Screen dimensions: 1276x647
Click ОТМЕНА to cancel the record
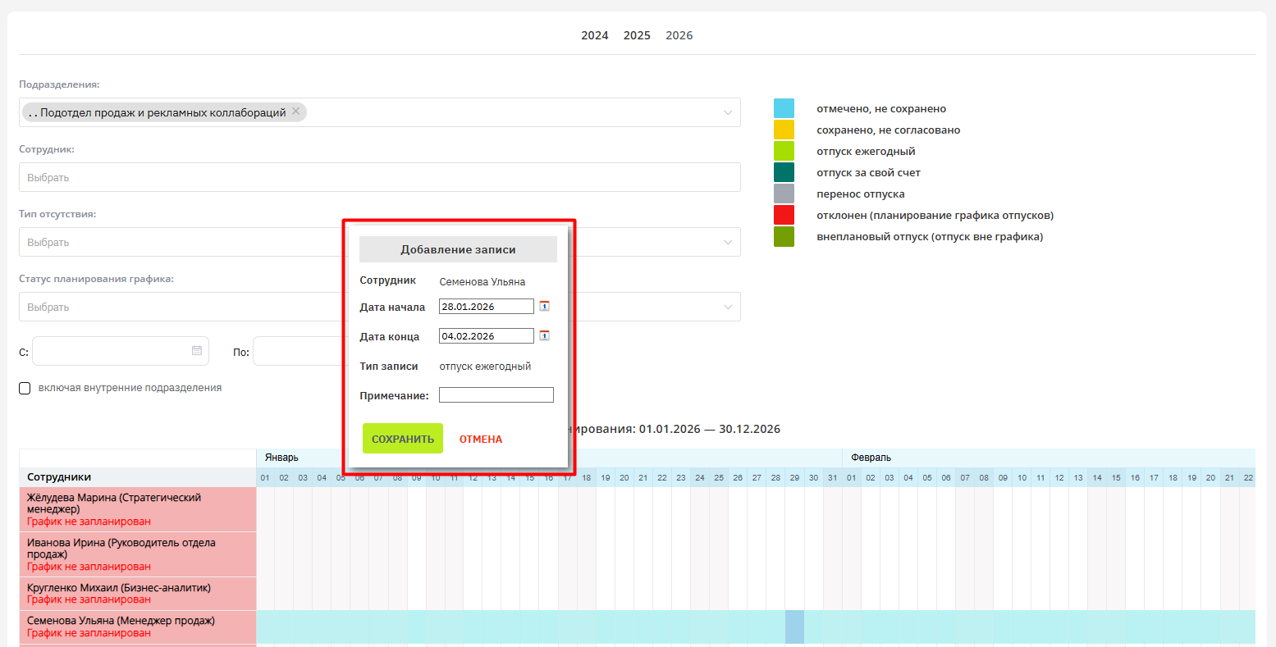(480, 439)
